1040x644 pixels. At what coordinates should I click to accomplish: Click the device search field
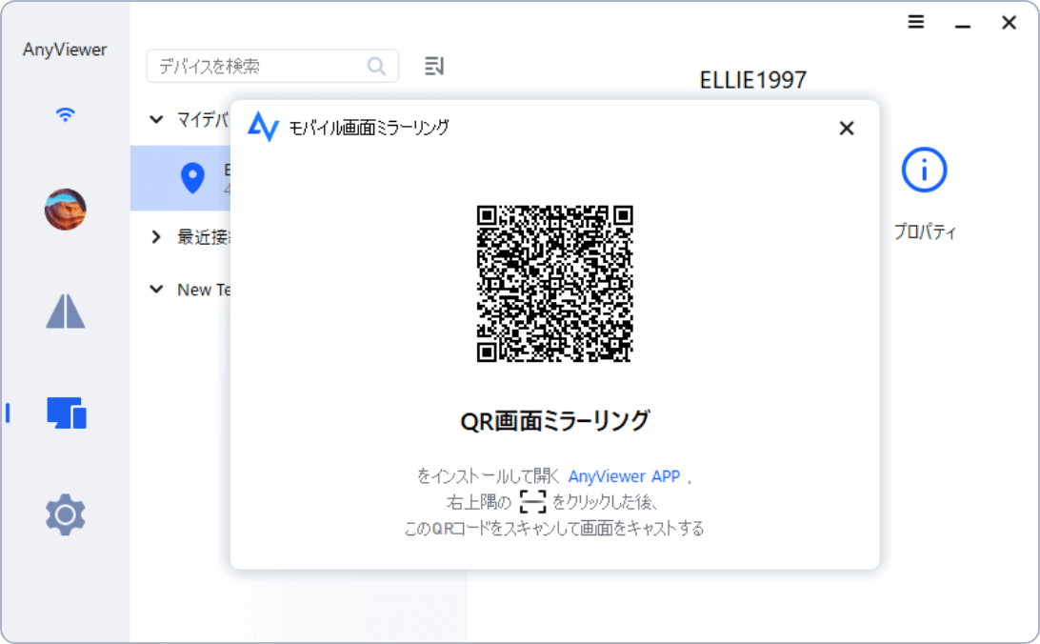[272, 67]
